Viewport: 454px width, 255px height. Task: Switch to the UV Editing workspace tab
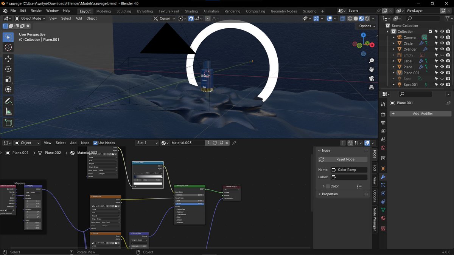145,11
